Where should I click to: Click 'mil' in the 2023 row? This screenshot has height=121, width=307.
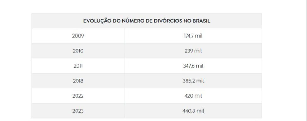pyautogui.click(x=200, y=111)
